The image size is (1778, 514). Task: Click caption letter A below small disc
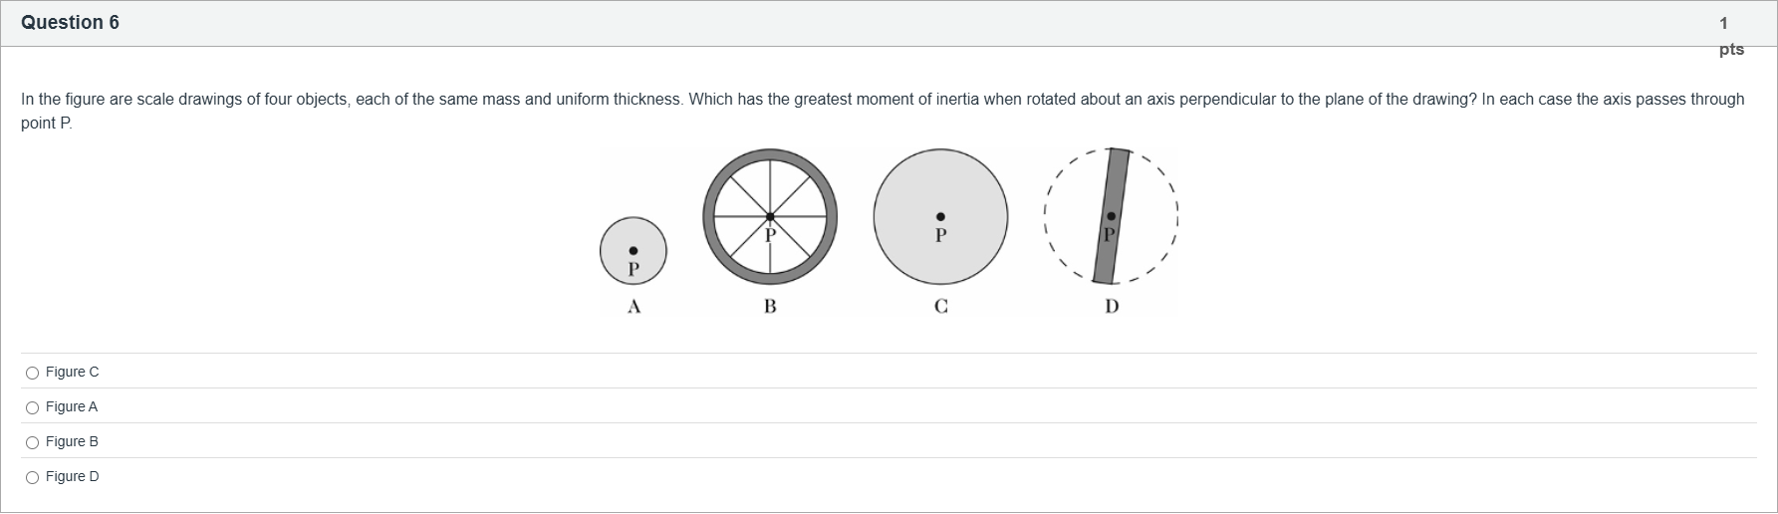(634, 307)
